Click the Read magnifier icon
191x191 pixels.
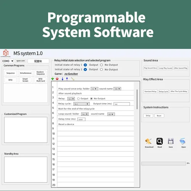160,141
